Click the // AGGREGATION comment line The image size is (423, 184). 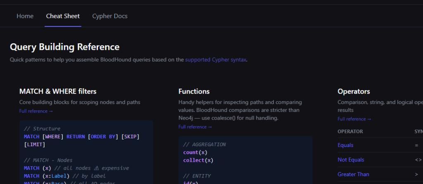[204, 144]
